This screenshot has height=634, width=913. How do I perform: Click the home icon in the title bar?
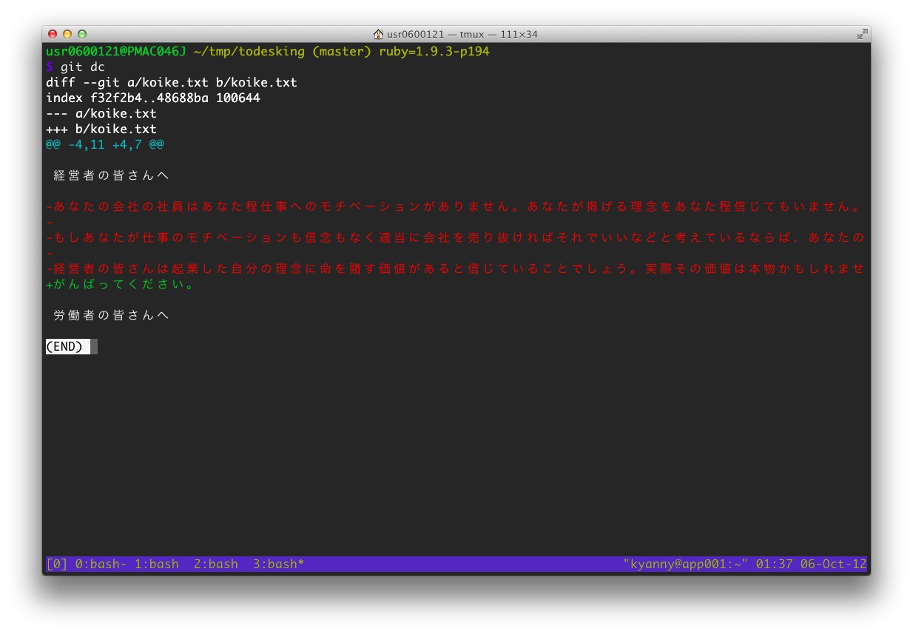pos(378,33)
